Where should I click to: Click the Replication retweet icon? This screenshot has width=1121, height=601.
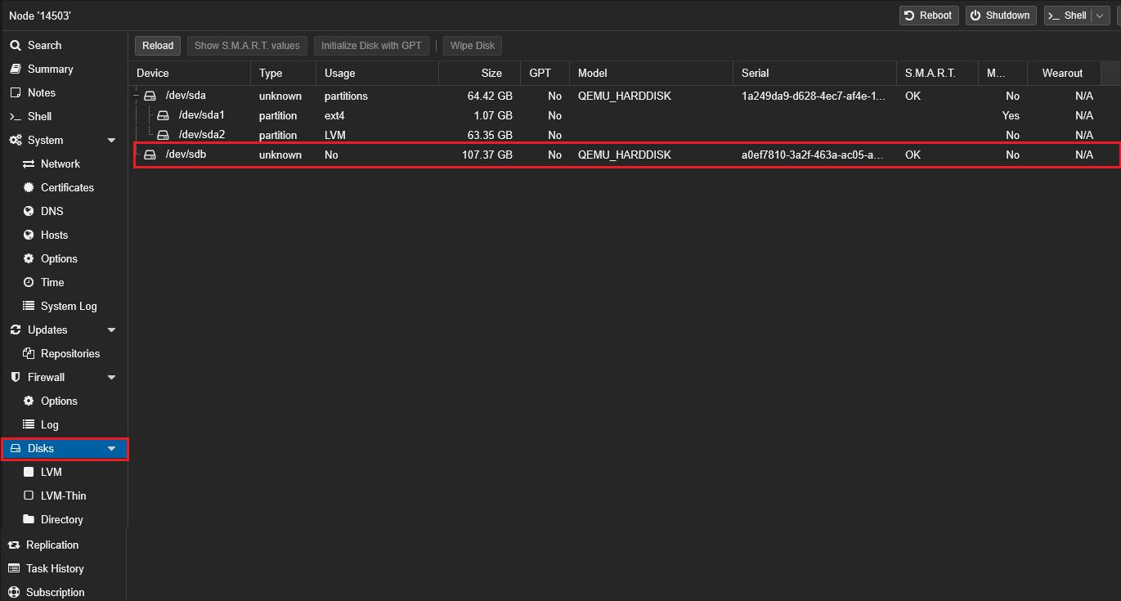coord(14,545)
